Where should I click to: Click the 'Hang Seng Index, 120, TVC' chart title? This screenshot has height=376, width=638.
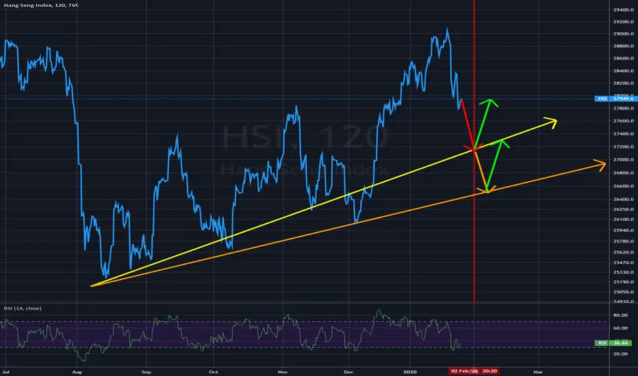click(42, 5)
